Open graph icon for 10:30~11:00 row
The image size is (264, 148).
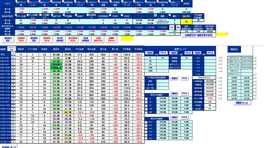pos(13,112)
